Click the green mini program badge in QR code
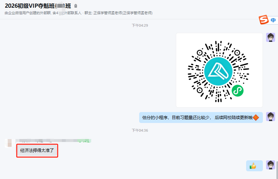 pyautogui.click(x=238, y=91)
